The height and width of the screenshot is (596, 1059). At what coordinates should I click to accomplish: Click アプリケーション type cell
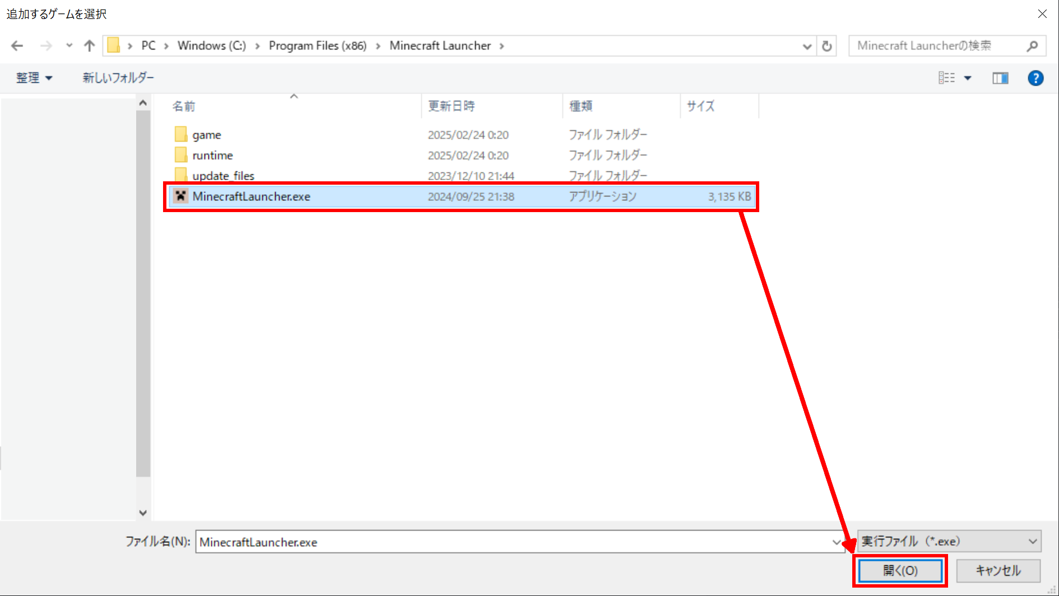tap(603, 196)
